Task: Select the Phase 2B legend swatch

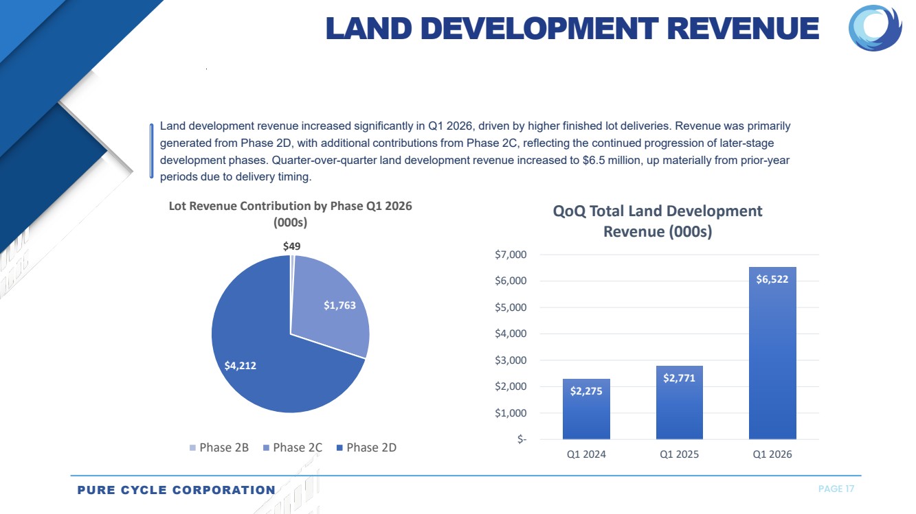Action: click(x=193, y=448)
